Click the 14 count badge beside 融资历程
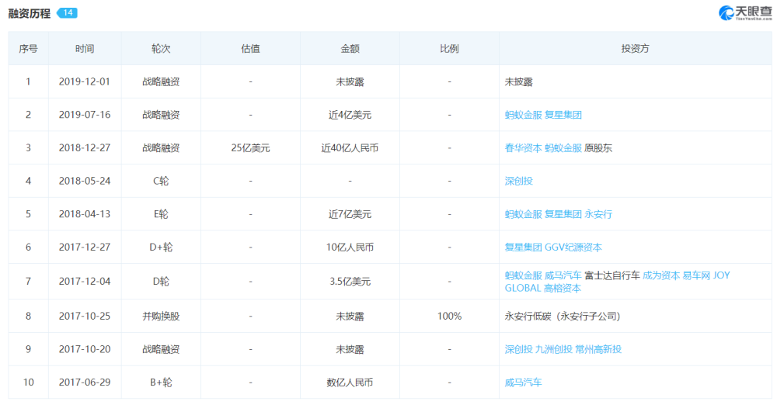 coord(67,13)
